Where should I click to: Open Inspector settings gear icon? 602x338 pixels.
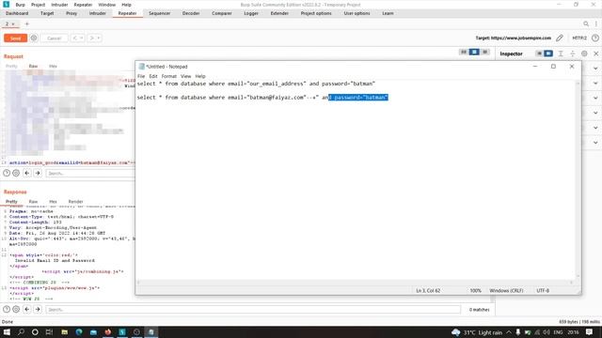(x=584, y=54)
